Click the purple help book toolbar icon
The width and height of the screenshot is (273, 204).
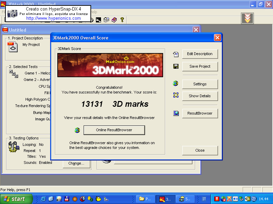(114, 20)
